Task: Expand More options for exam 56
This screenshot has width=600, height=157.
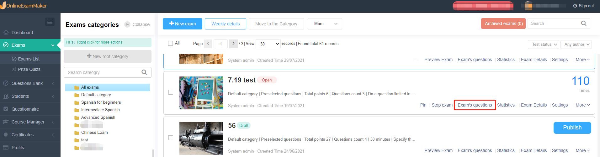Action: [x=582, y=150]
